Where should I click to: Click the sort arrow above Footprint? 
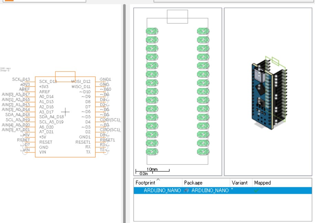point(158,179)
